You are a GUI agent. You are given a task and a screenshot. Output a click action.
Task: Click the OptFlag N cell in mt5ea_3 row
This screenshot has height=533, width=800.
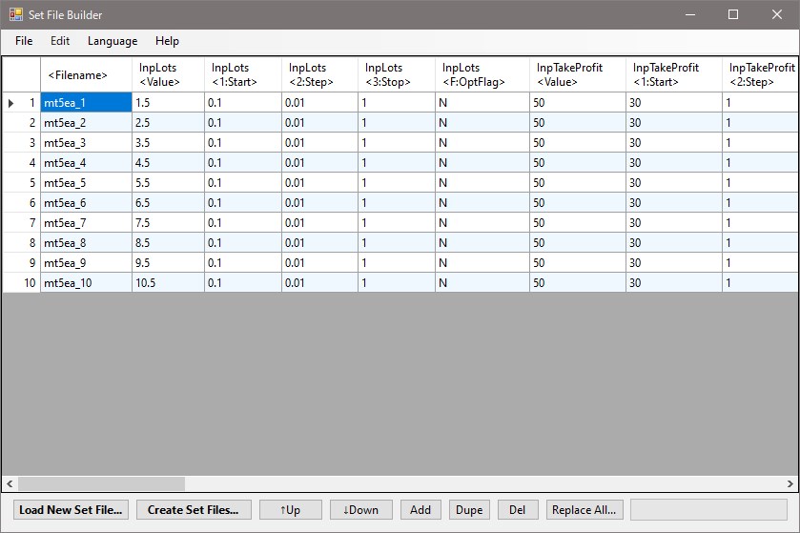click(482, 142)
